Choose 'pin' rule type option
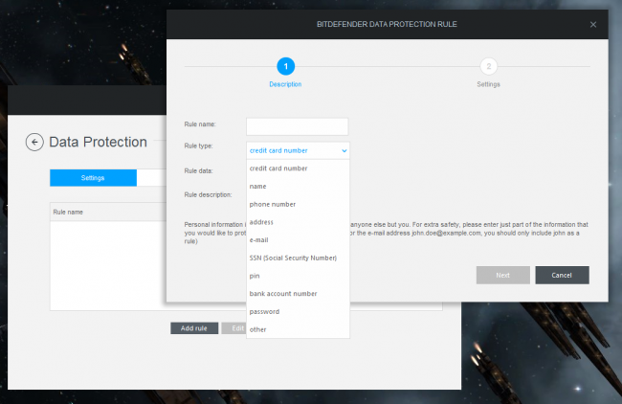622x404 pixels. tap(298, 276)
